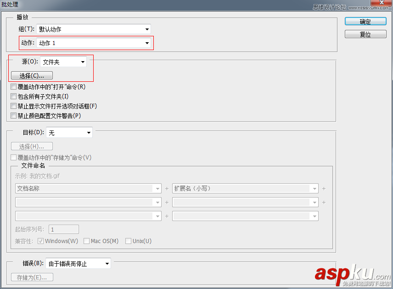Screen dimensions: 393x289
Task: Check the Unix(U) compatibility option
Action: pyautogui.click(x=129, y=241)
